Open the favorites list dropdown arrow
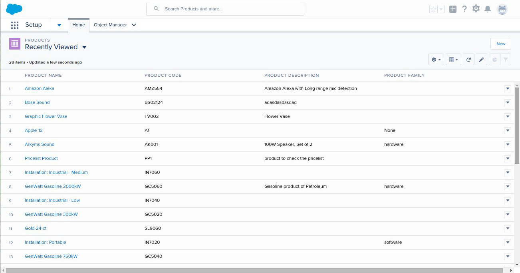This screenshot has width=520, height=273. pos(441,9)
